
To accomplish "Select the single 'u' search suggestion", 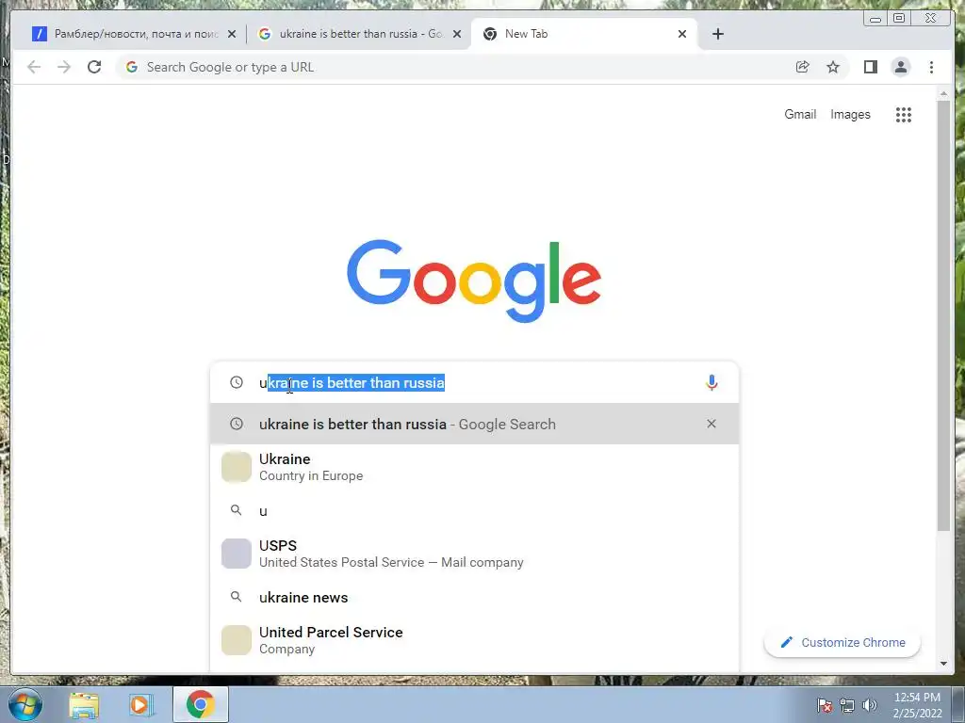I will click(x=474, y=510).
